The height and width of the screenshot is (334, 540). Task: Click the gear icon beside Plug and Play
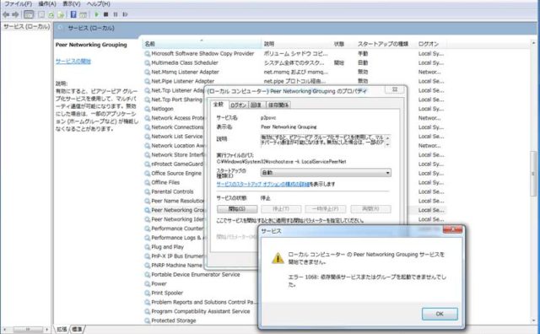coord(148,247)
